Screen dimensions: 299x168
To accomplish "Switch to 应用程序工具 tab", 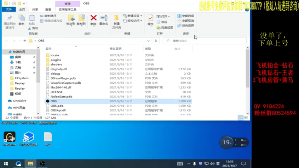I will (x=68, y=9).
